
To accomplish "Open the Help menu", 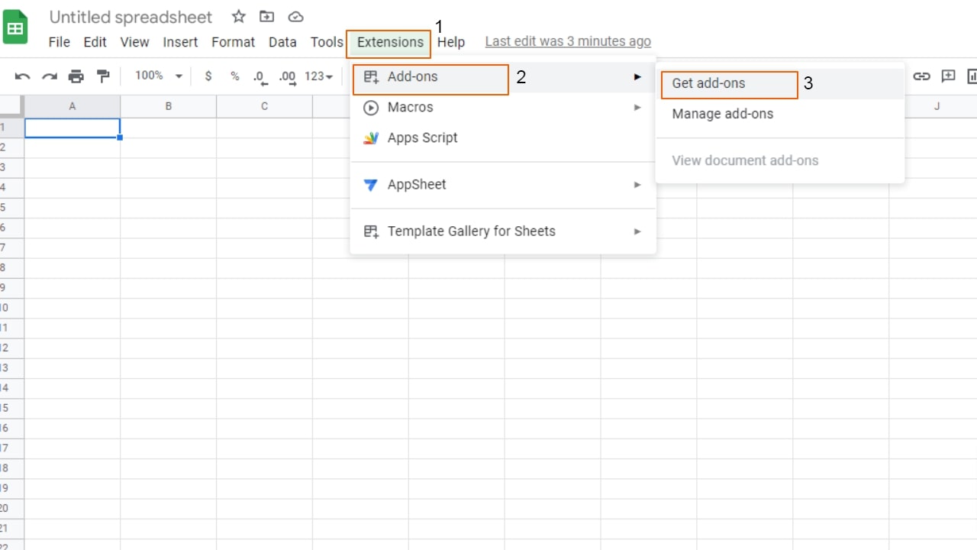I will (451, 42).
